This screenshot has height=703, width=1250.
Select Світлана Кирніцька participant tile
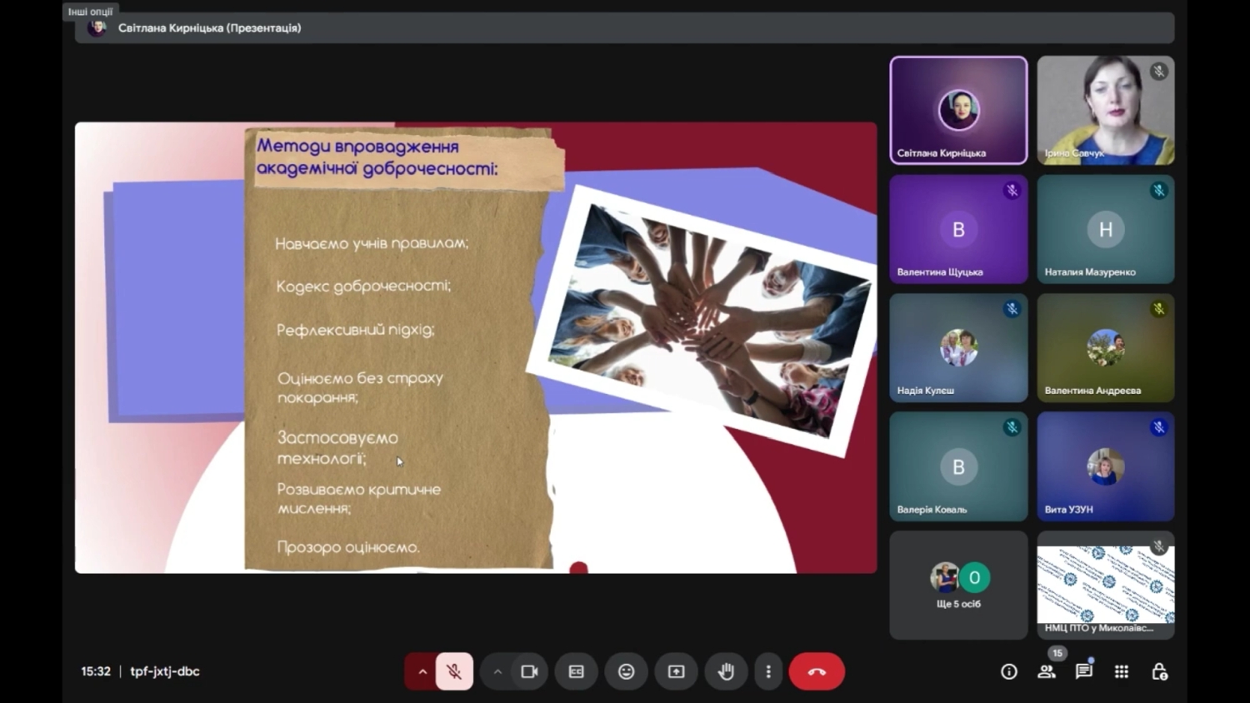[958, 110]
